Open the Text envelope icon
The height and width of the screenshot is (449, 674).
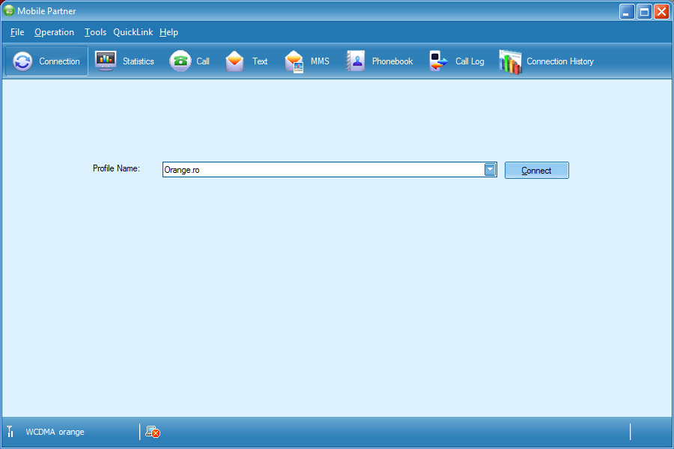(x=234, y=61)
